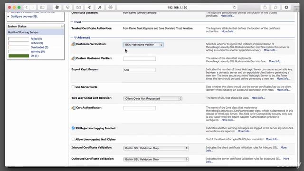Open Two Way Client Cert Behavior dropdown

coord(152,98)
